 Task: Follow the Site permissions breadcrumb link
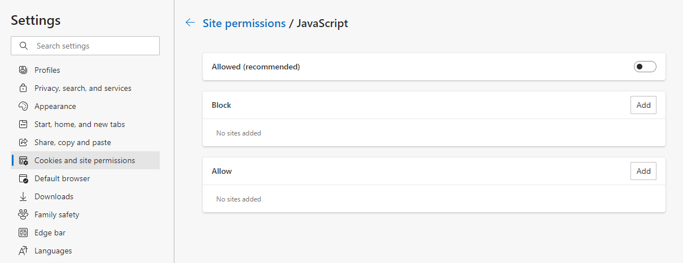pos(244,23)
